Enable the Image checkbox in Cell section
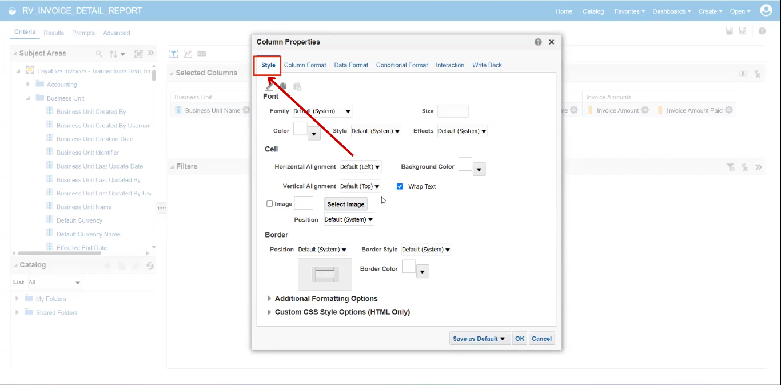 (269, 203)
